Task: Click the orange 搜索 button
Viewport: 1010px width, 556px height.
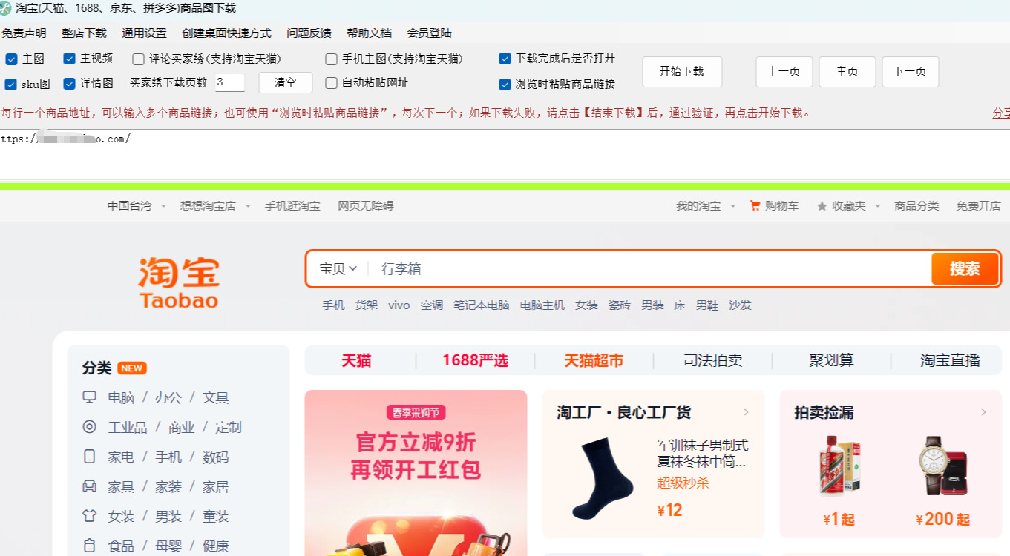Action: point(965,268)
